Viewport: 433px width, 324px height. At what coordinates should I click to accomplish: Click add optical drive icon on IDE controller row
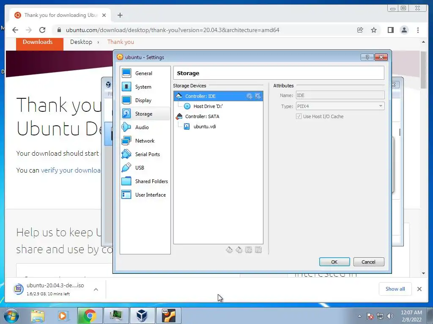(249, 96)
